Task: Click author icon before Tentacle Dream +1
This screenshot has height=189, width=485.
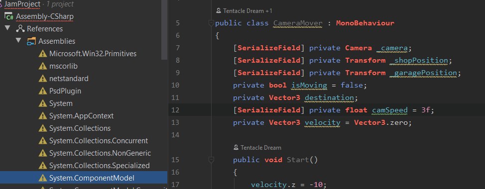Action: [219, 11]
